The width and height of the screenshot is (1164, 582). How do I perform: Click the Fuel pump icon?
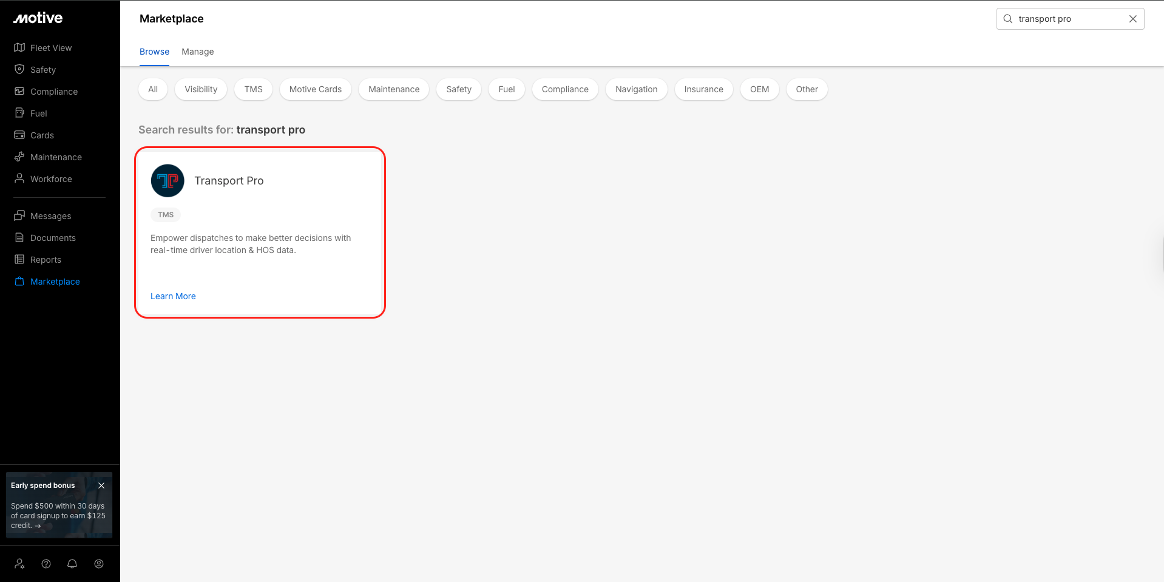coord(19,113)
